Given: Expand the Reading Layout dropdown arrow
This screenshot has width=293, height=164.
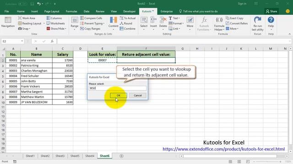Looking at the screenshot, I should pos(44,24).
